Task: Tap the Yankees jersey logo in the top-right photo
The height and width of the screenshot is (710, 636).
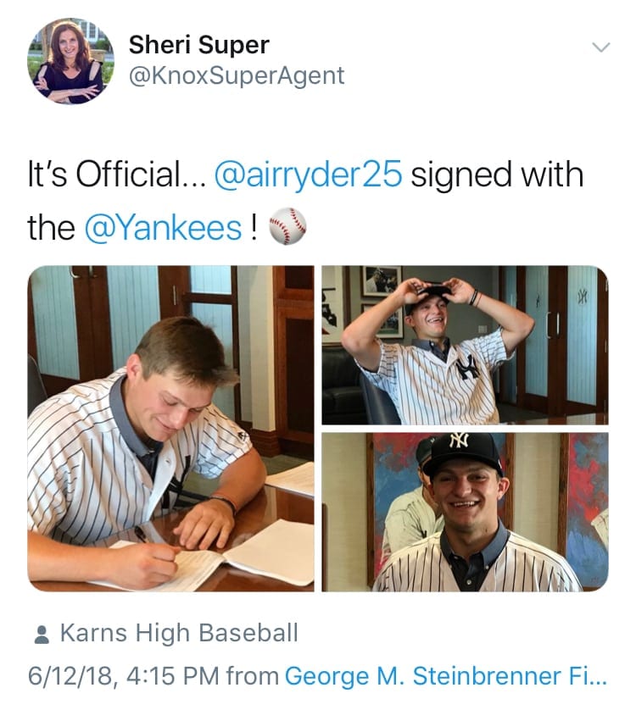Action: (467, 367)
